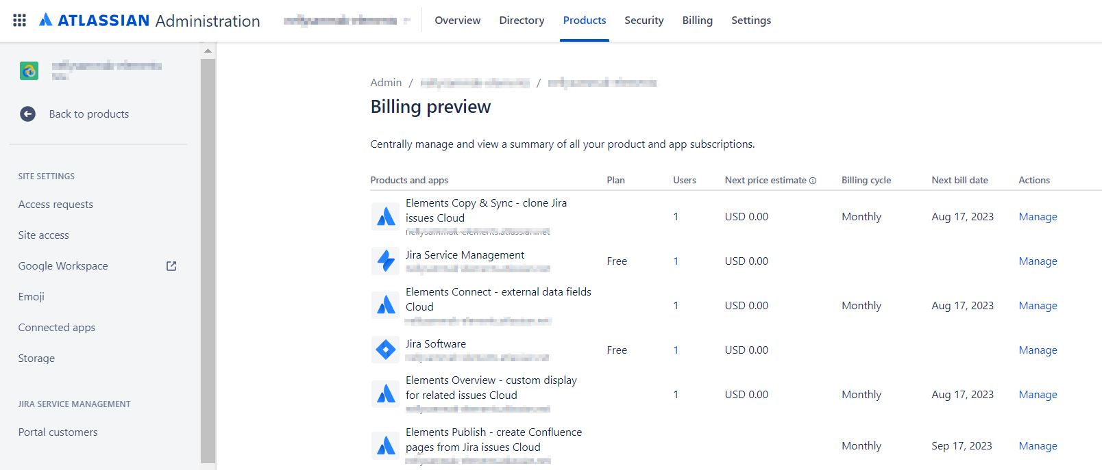1102x470 pixels.
Task: Open the Security tab
Action: [x=644, y=21]
